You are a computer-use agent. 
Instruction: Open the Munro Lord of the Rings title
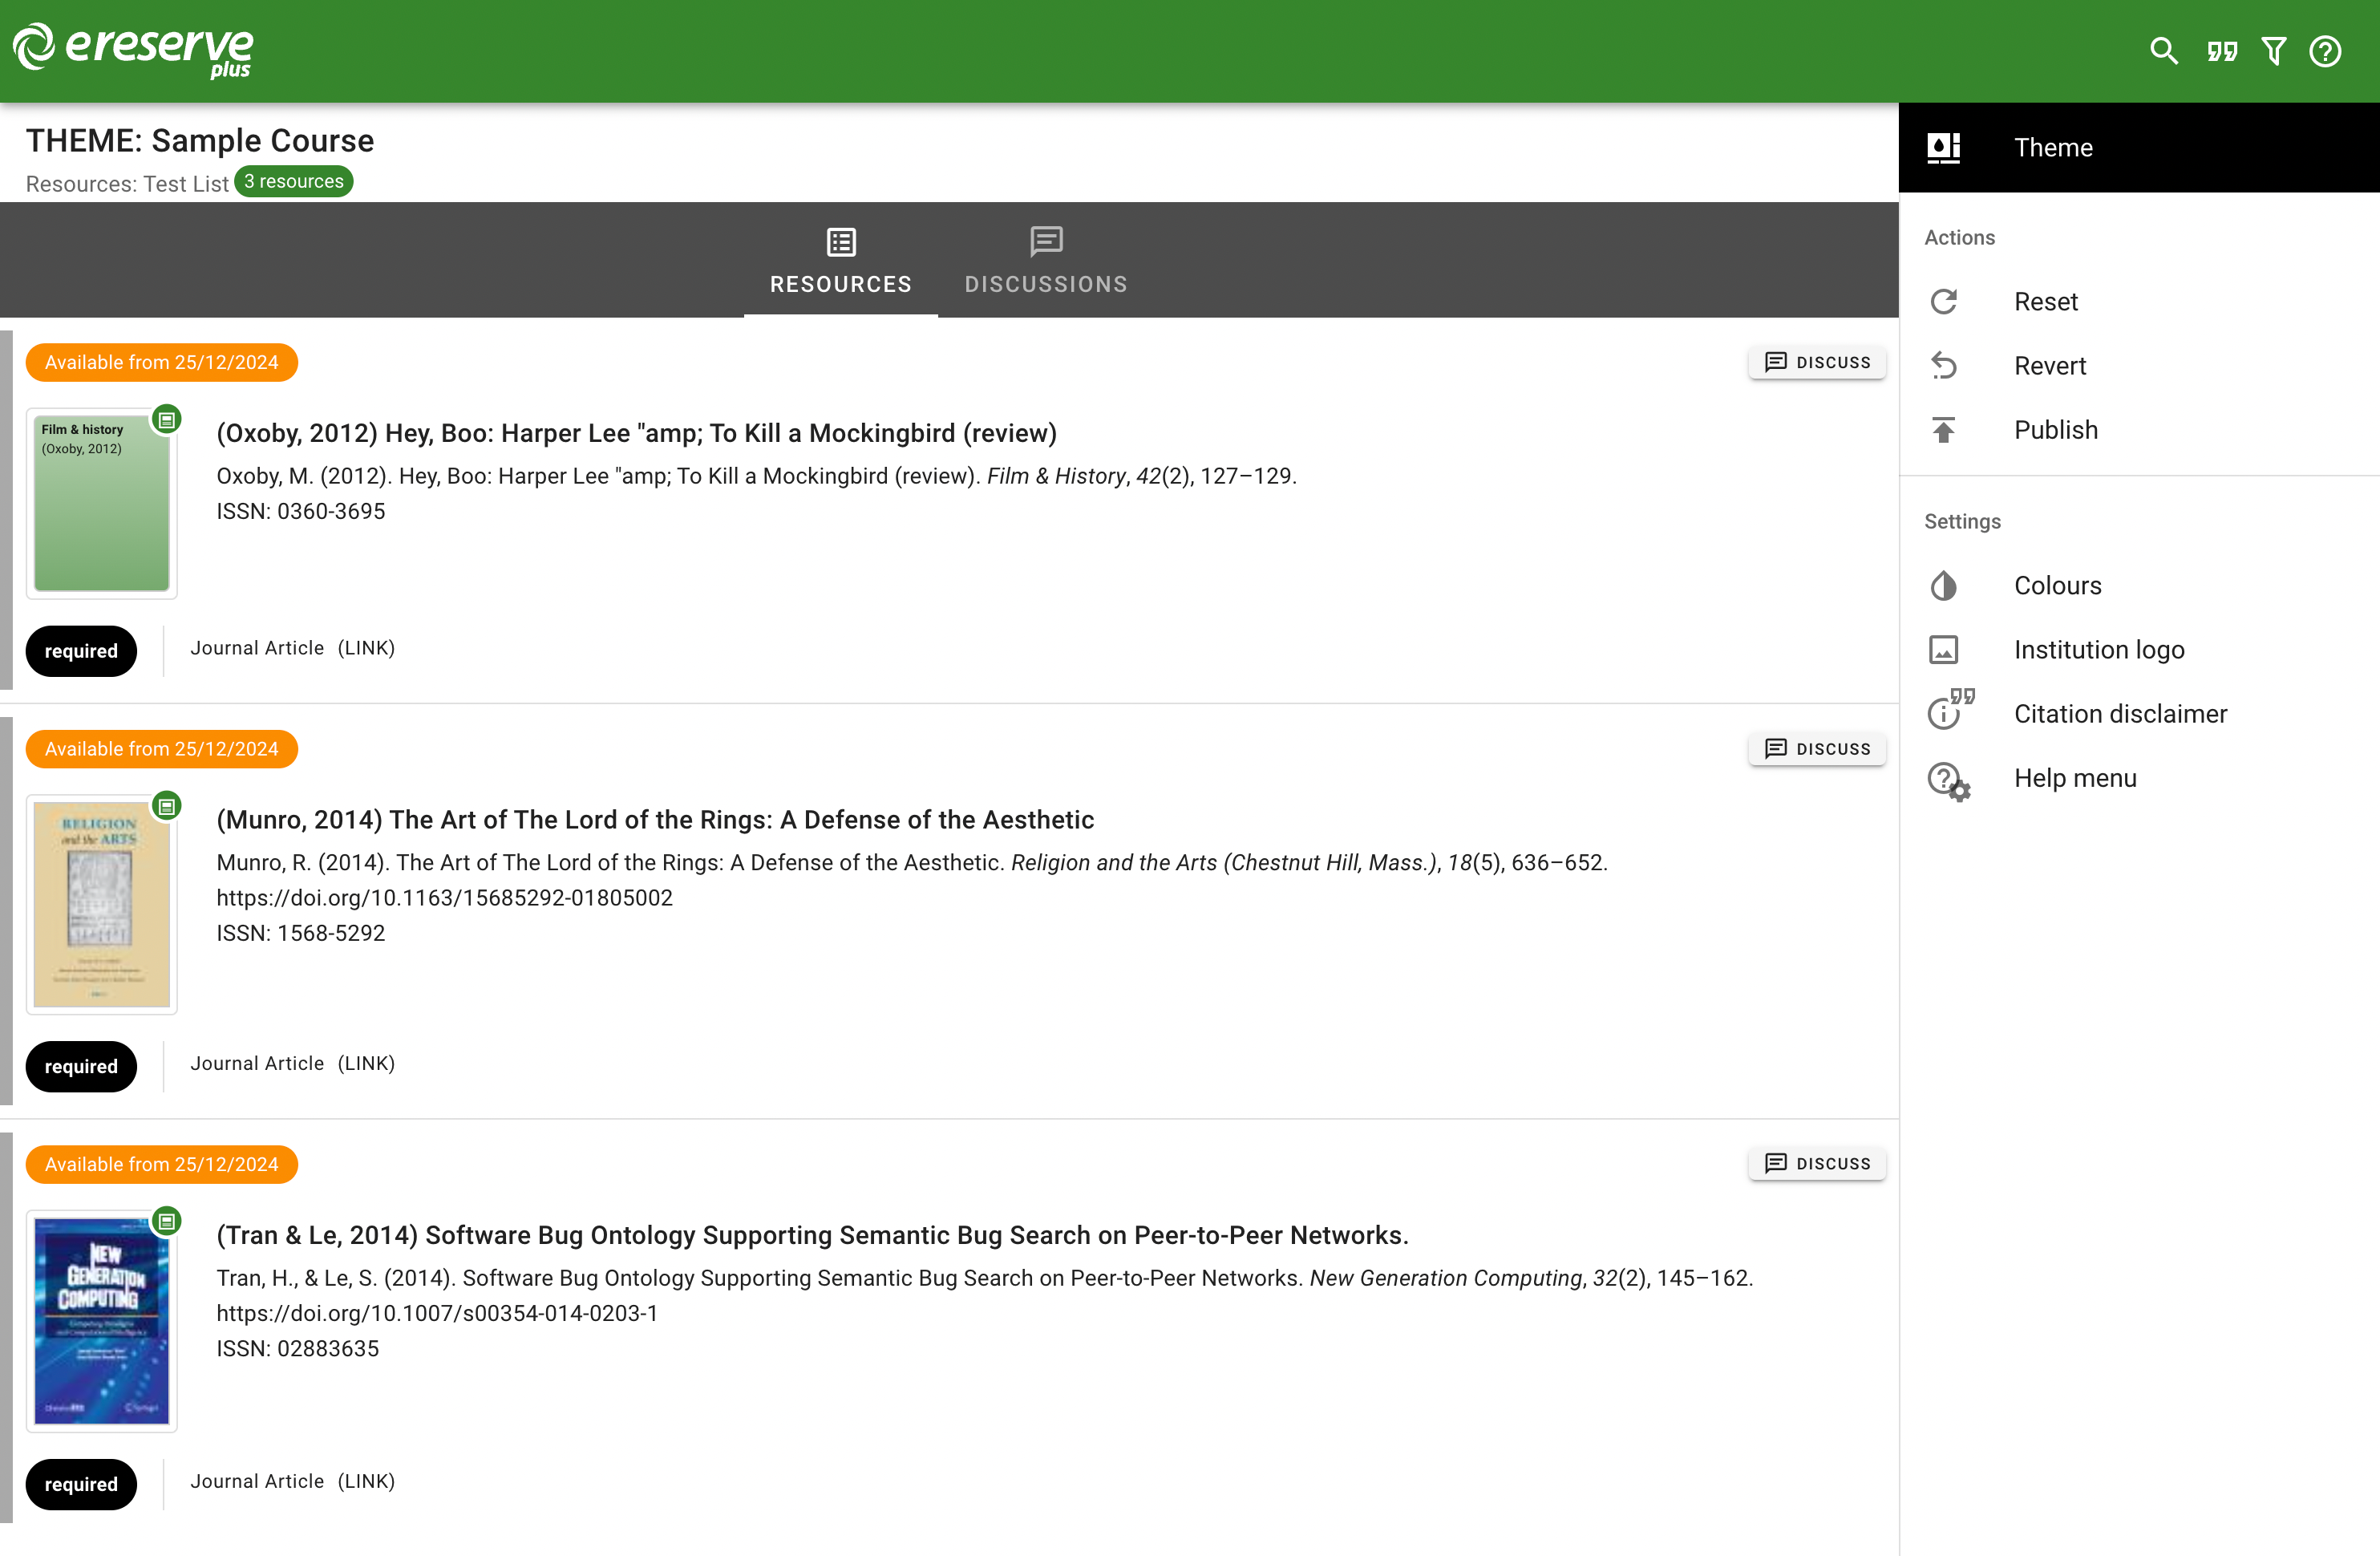(655, 819)
